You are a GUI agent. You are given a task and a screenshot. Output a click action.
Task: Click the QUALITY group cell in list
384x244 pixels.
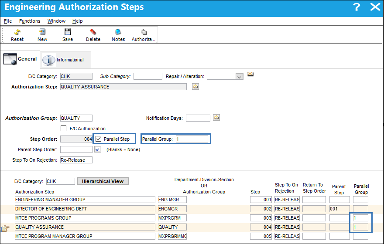172,227
